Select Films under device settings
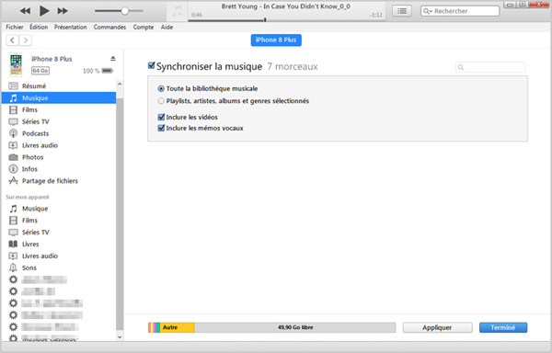The width and height of the screenshot is (552, 353). click(59, 110)
